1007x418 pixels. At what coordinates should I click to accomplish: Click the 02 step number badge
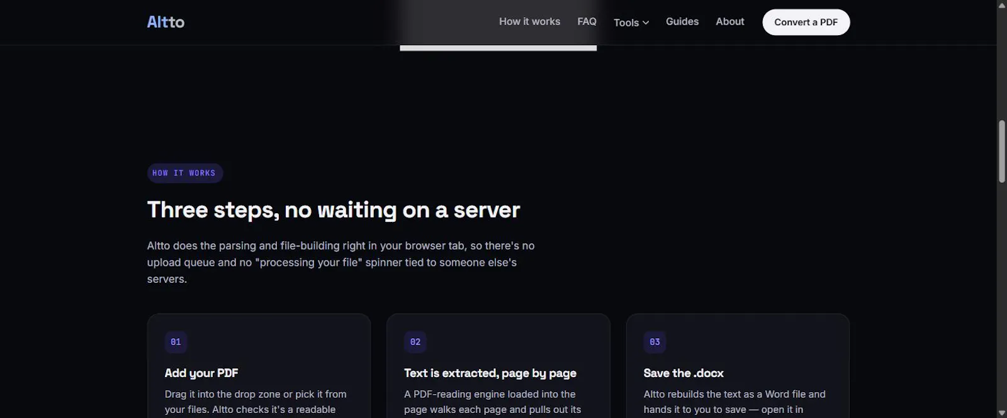point(415,342)
